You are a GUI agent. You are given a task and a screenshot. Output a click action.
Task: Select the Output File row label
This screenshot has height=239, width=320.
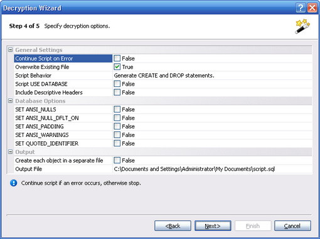coord(29,169)
